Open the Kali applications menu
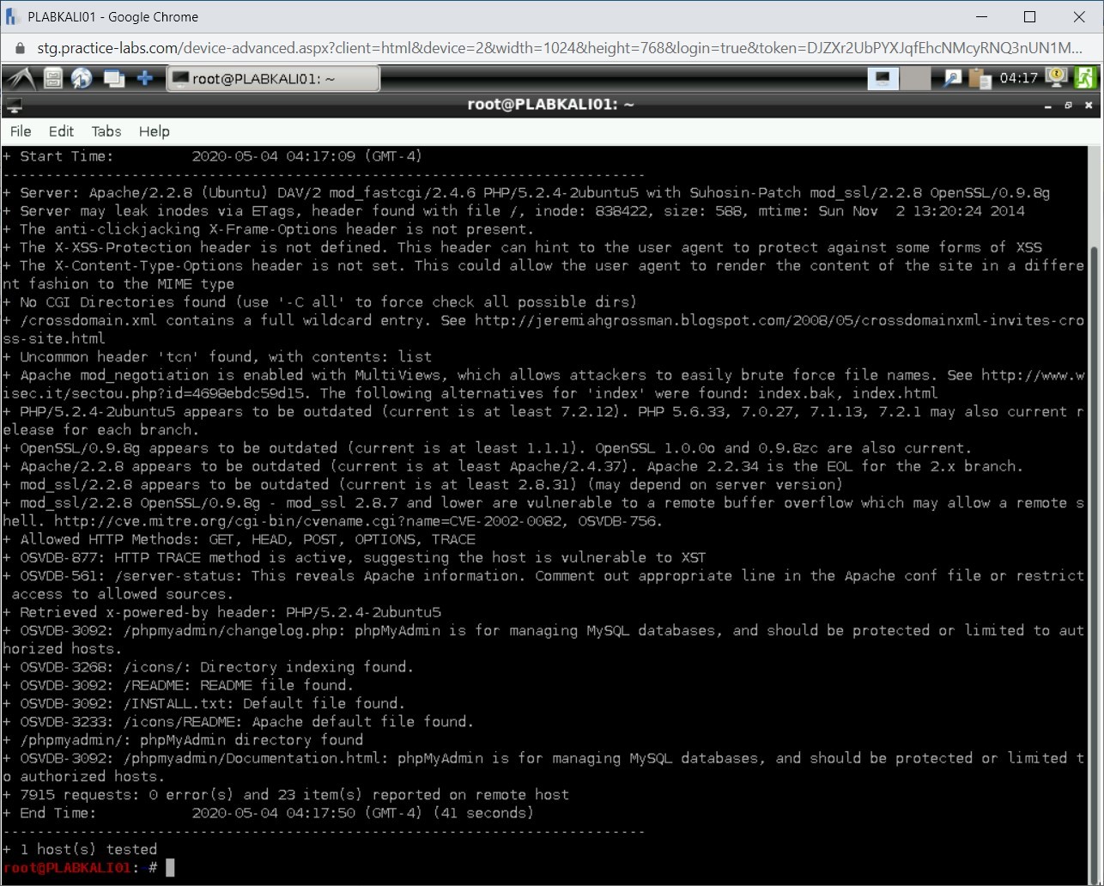 20,78
